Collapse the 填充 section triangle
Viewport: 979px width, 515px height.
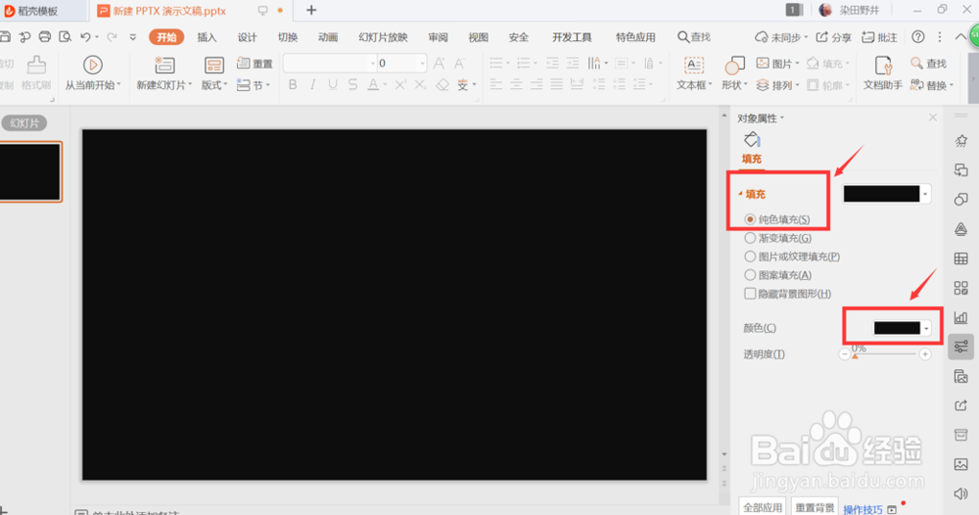(x=740, y=194)
